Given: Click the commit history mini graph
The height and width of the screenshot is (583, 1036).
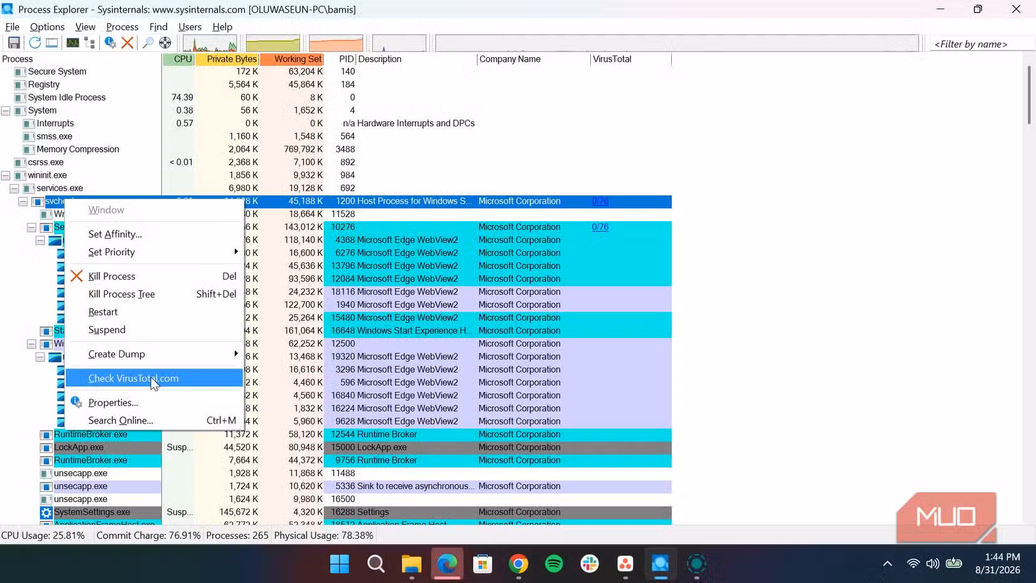Looking at the screenshot, I should point(272,43).
